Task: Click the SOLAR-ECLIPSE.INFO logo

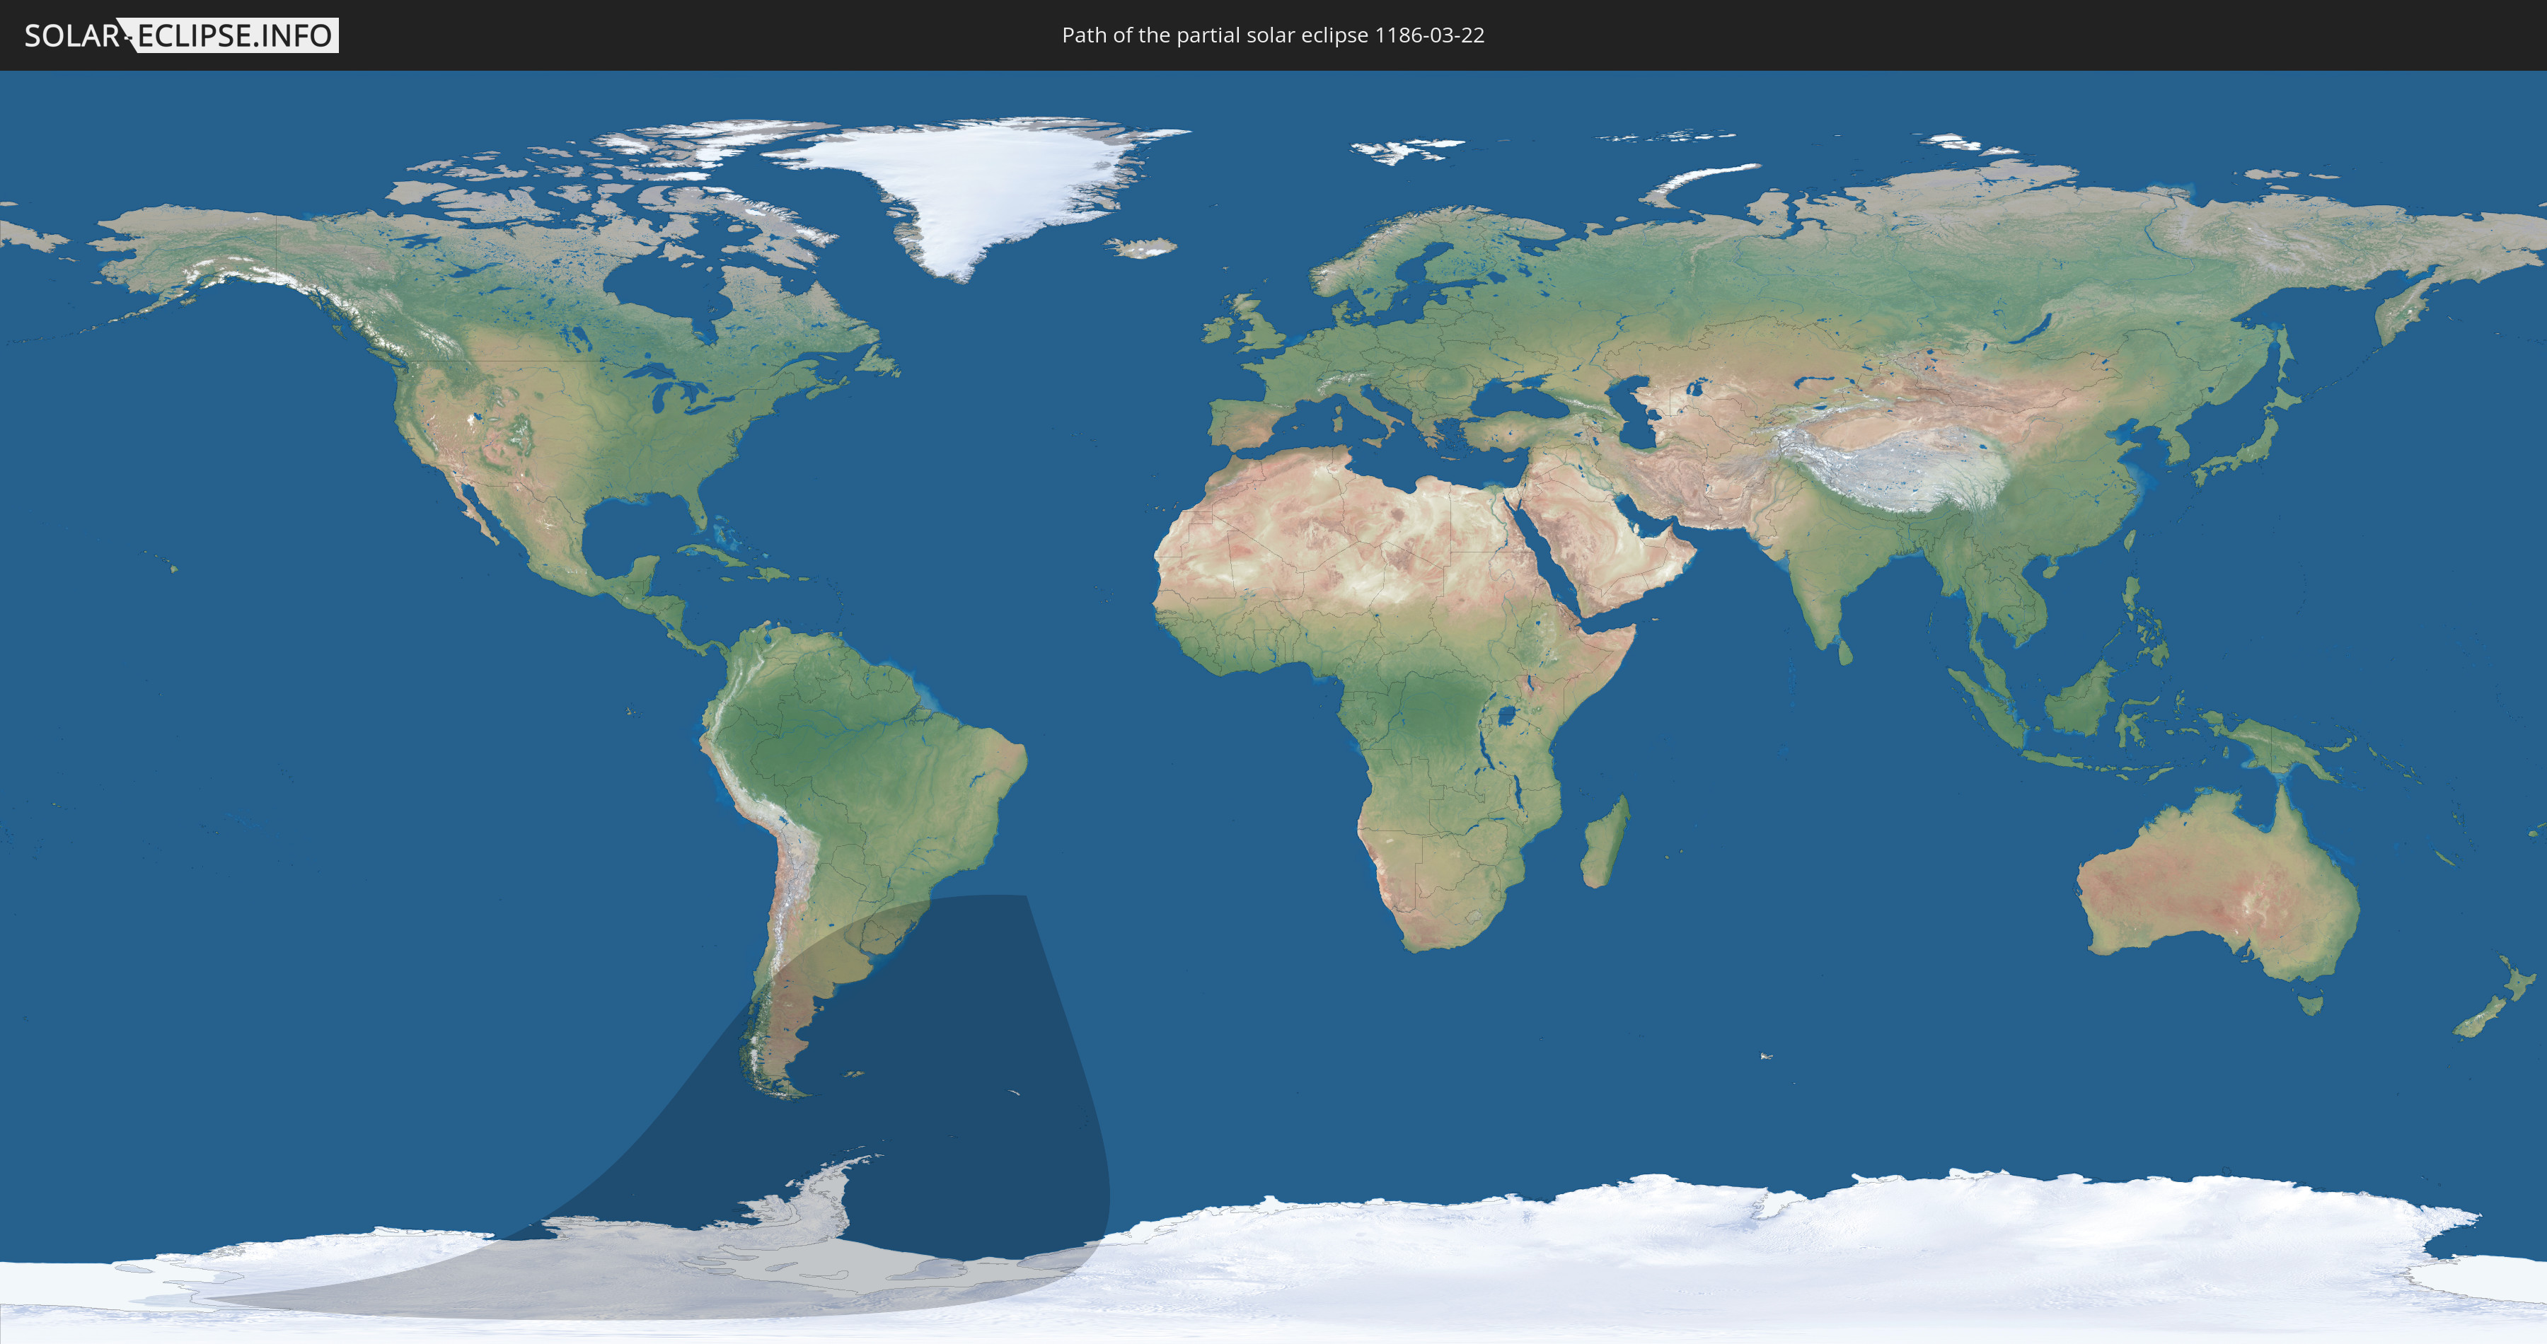Action: coord(181,35)
